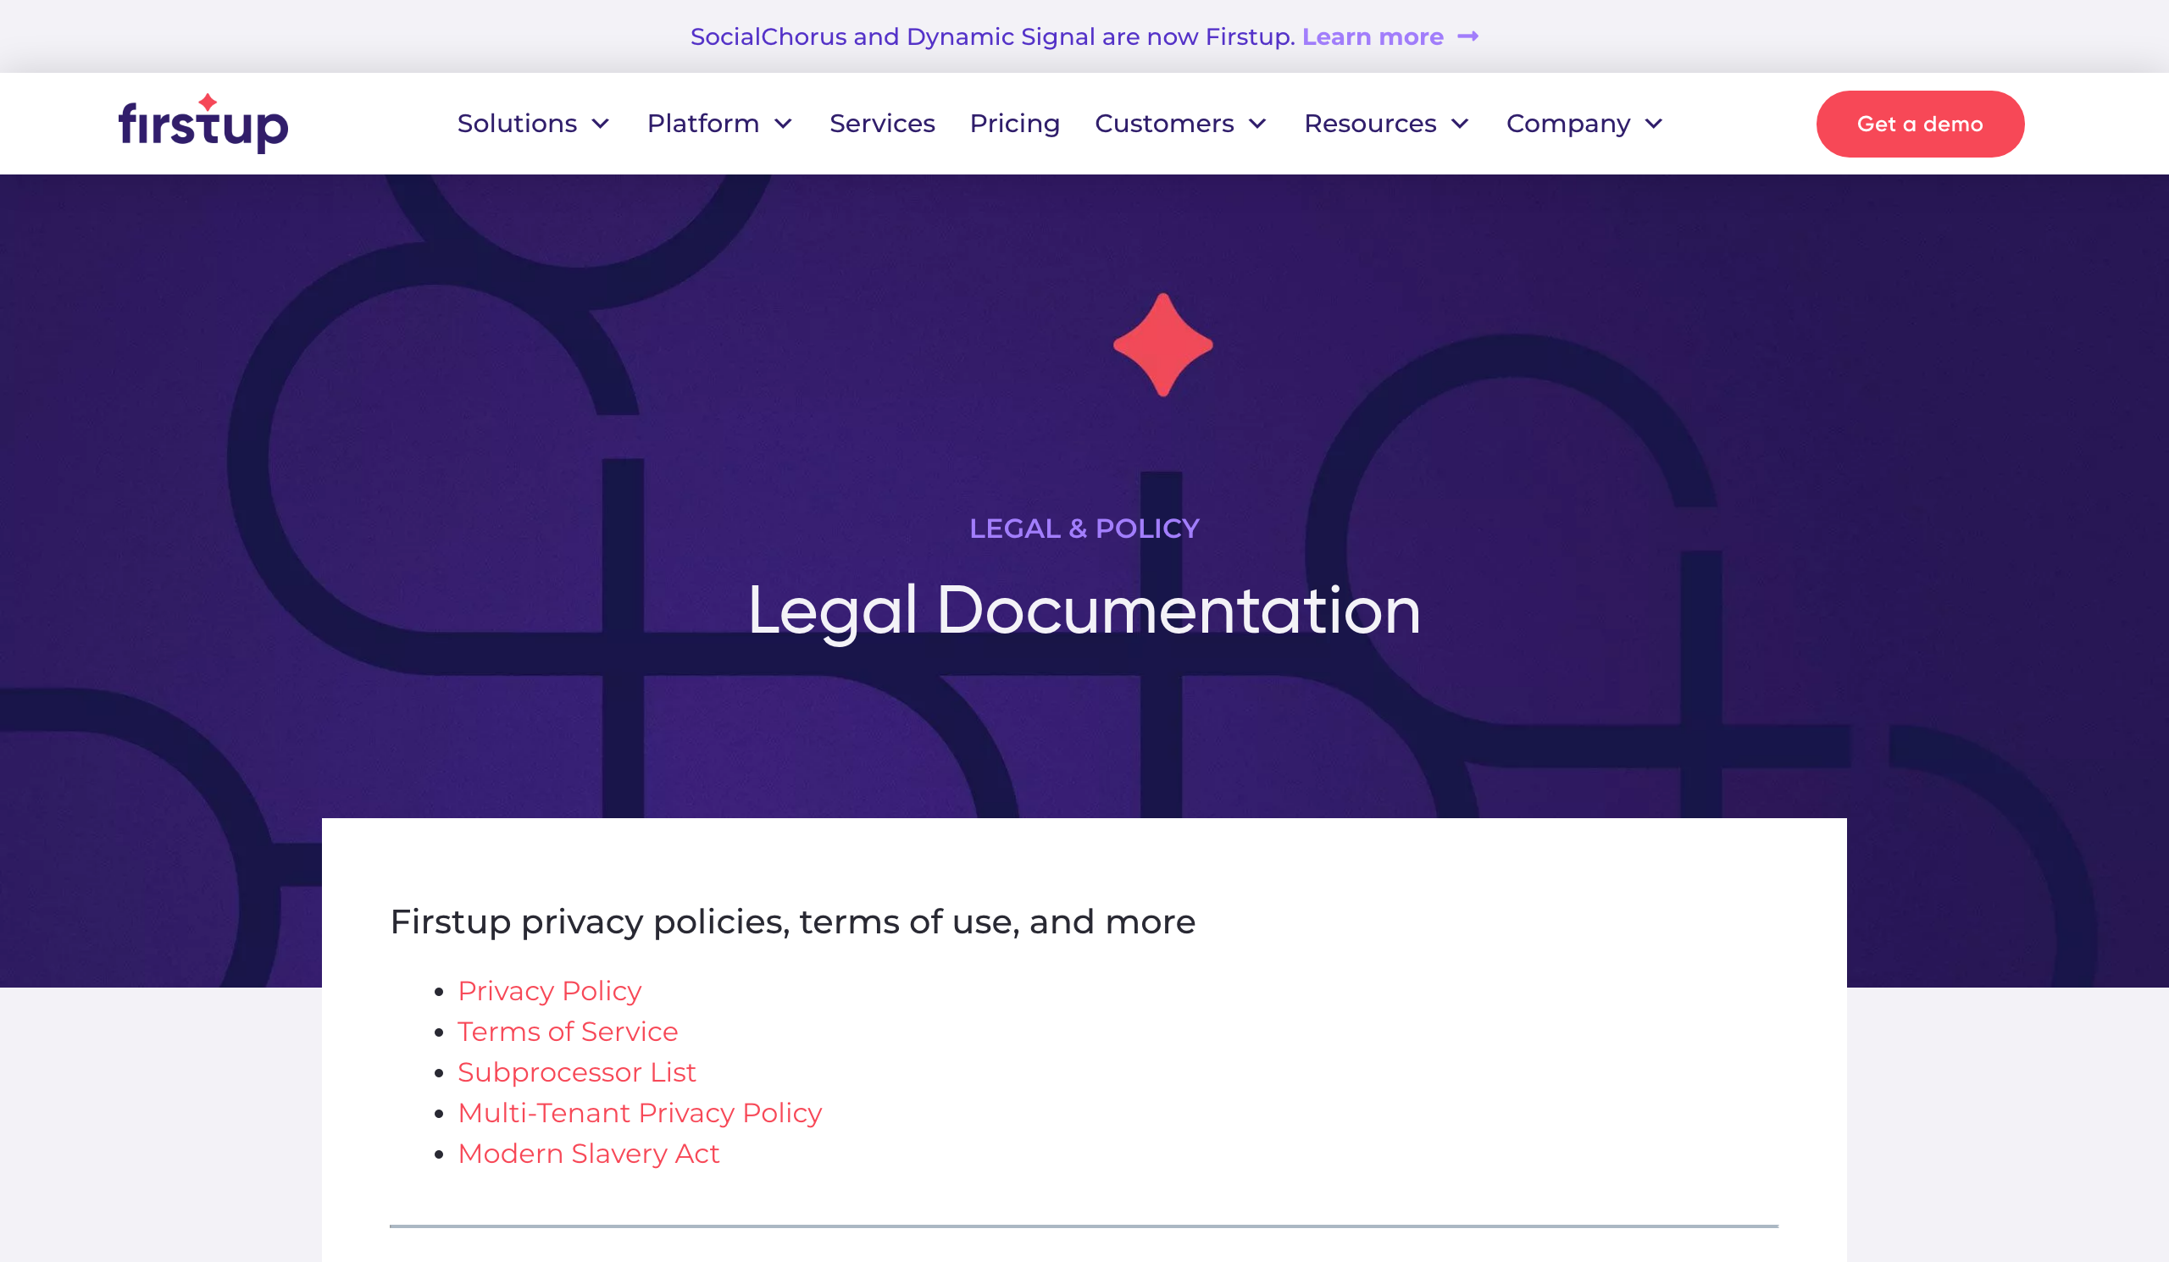Click the privacy policies, terms of use heading
This screenshot has height=1262, width=2169.
(x=793, y=922)
